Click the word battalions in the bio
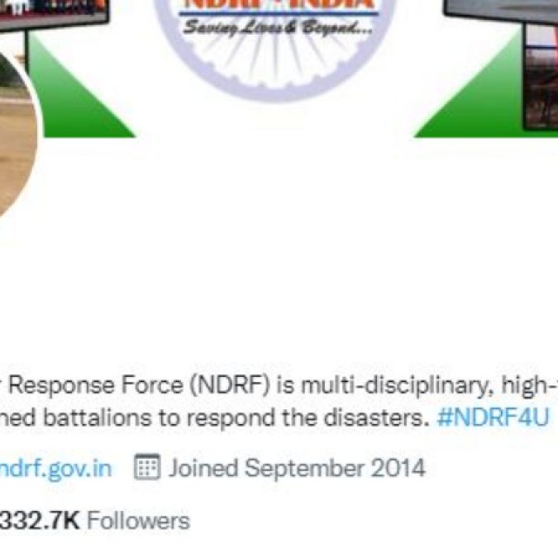Image resolution: width=558 pixels, height=558 pixels. pyautogui.click(x=97, y=417)
